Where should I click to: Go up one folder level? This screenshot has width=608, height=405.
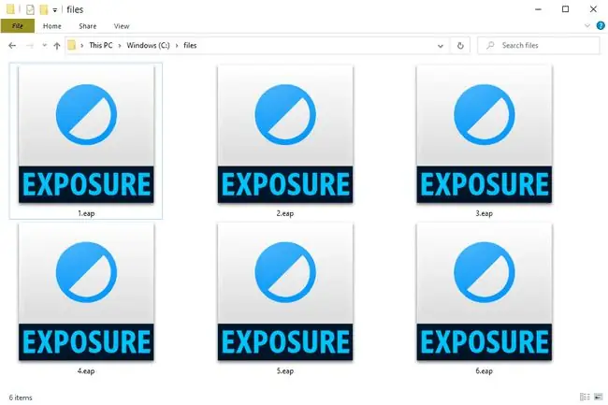[57, 45]
